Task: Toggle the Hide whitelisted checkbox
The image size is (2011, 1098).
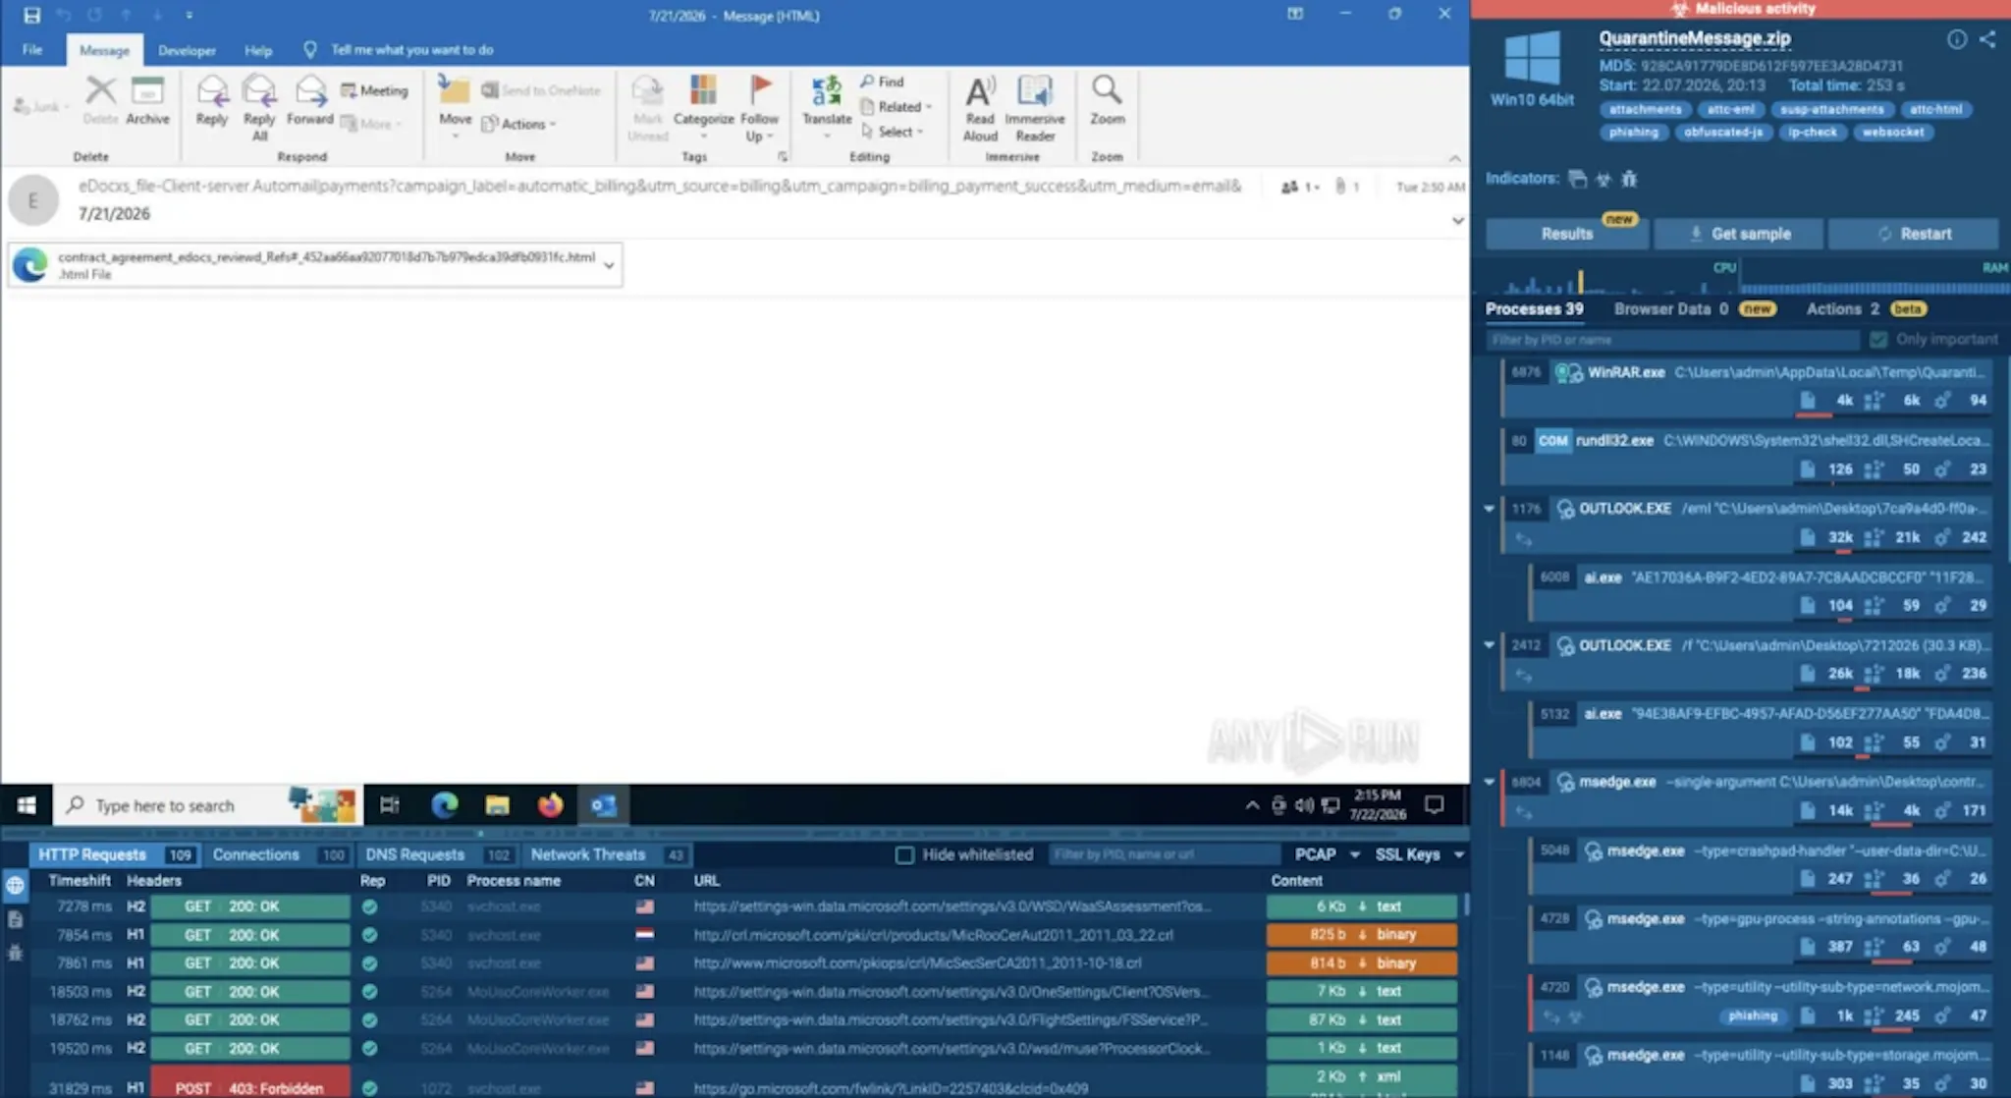Action: coord(904,854)
